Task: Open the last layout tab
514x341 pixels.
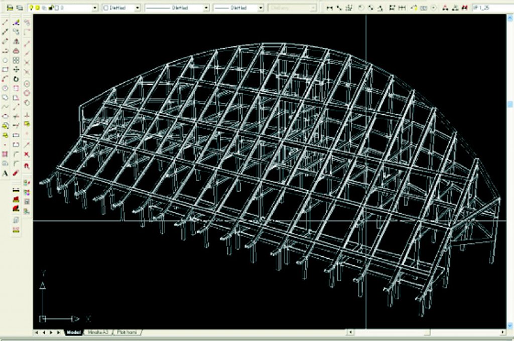Action: pos(127,332)
